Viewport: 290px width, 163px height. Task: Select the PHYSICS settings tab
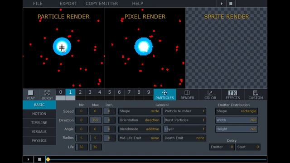coord(39,141)
